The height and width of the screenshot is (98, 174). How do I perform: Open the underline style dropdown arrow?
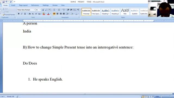tap(27, 14)
